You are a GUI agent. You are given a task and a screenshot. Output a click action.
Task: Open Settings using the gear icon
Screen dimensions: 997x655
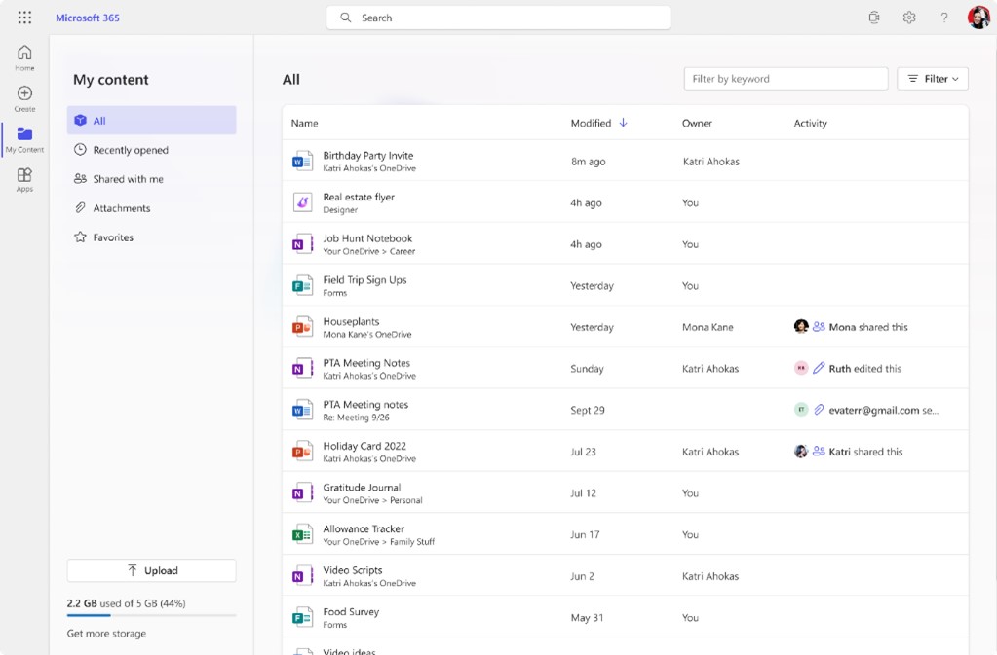click(908, 17)
